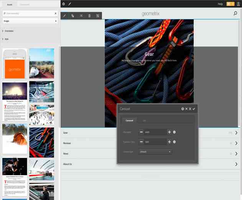Show info for the Play Speed field
The width and height of the screenshot is (242, 200).
coord(174,132)
